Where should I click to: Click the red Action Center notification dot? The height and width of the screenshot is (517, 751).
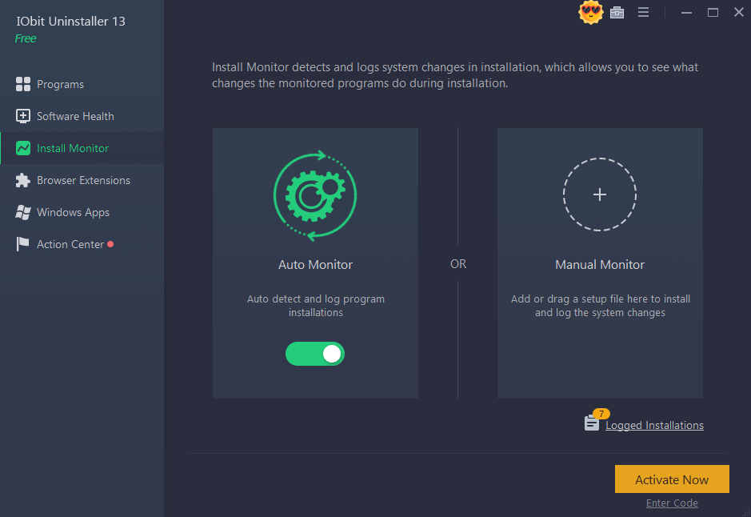coord(110,244)
